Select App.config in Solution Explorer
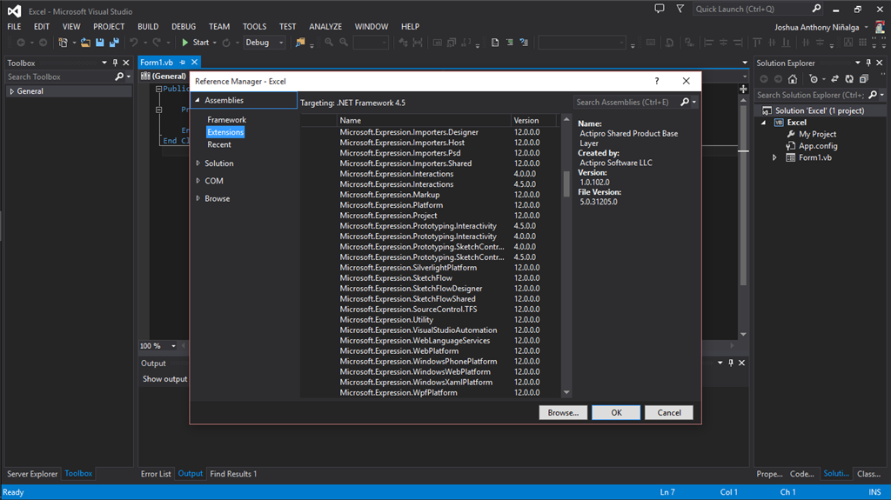 pyautogui.click(x=818, y=146)
